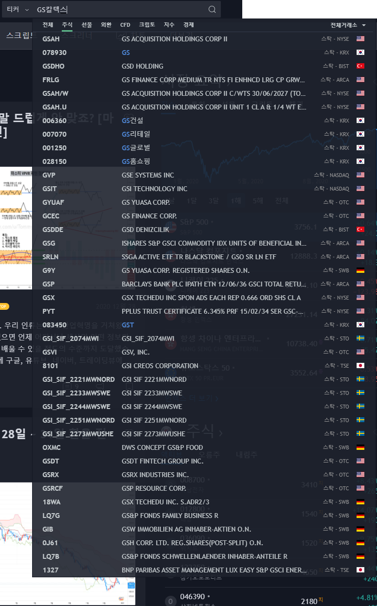Open the 크립토 tab
This screenshot has width=377, height=606.
pyautogui.click(x=147, y=25)
